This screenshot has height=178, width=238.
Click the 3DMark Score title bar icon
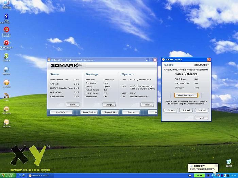tap(163, 60)
